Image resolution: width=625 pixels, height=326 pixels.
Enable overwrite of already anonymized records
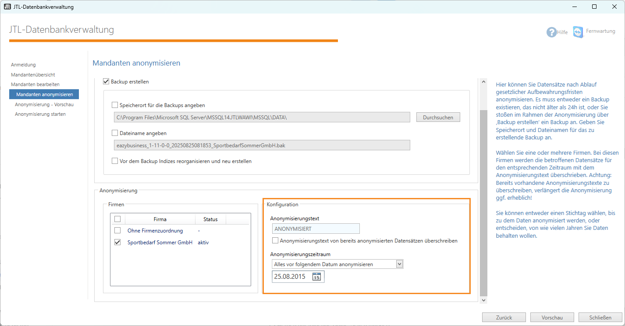tap(275, 241)
